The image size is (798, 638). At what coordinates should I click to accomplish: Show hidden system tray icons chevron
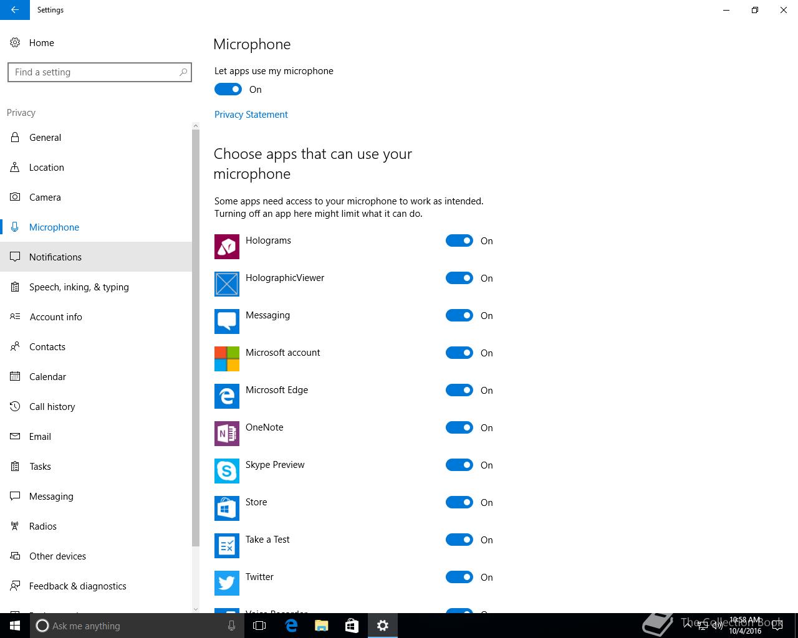pyautogui.click(x=688, y=626)
